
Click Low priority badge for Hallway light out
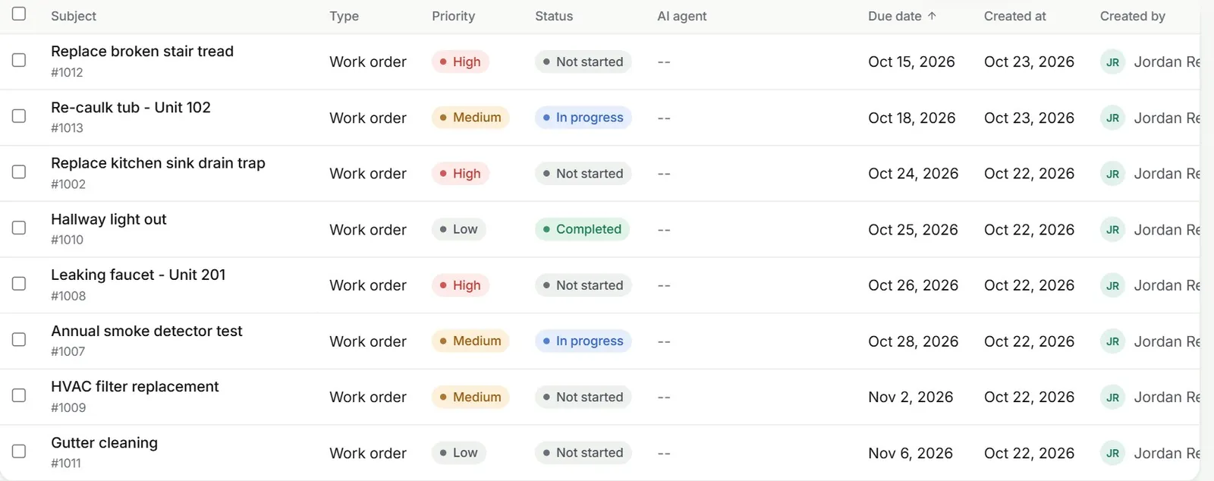pos(459,229)
